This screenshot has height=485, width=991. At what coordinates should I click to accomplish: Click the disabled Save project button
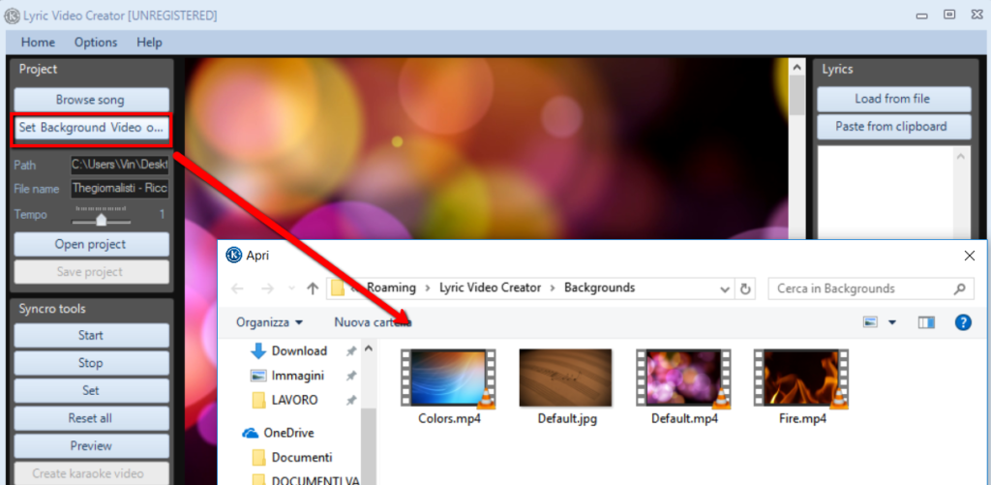tap(91, 272)
